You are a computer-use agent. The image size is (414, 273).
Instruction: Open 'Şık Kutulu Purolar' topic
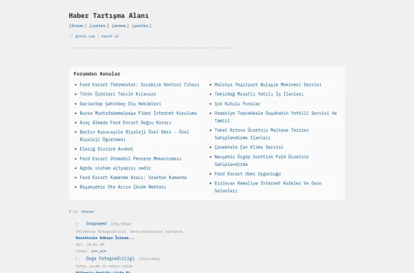[x=237, y=104]
